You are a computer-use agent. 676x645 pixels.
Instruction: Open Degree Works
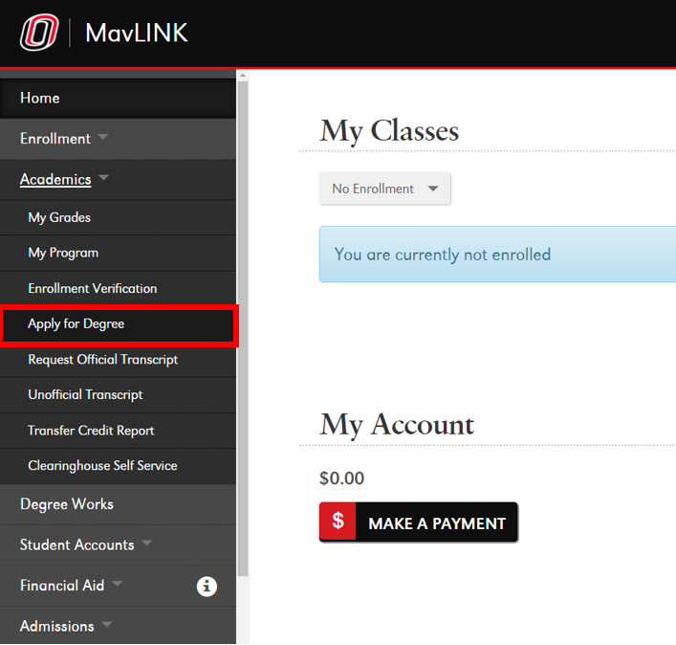click(x=67, y=504)
